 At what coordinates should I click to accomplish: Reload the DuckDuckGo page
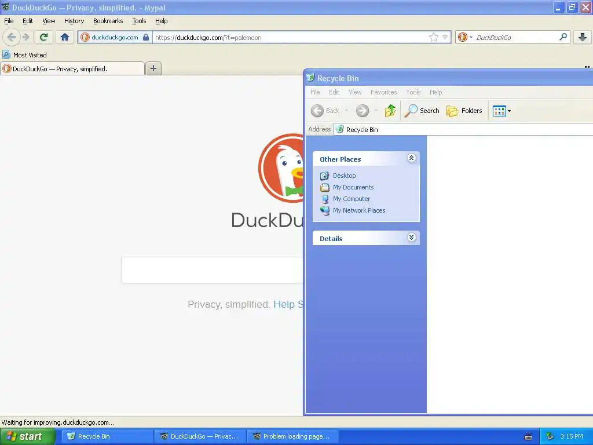click(x=44, y=37)
